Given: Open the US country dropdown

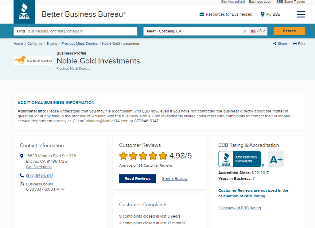Looking at the screenshot, I should [258, 31].
